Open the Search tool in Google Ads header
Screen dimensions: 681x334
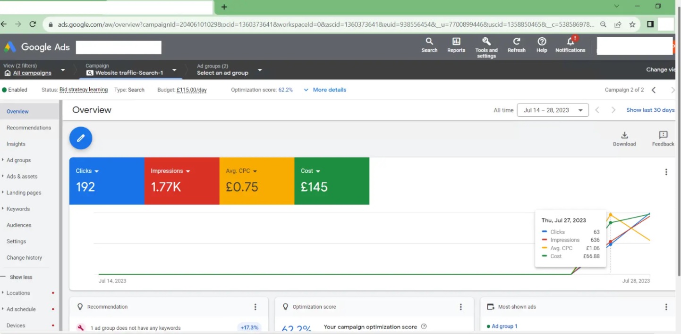pyautogui.click(x=429, y=45)
